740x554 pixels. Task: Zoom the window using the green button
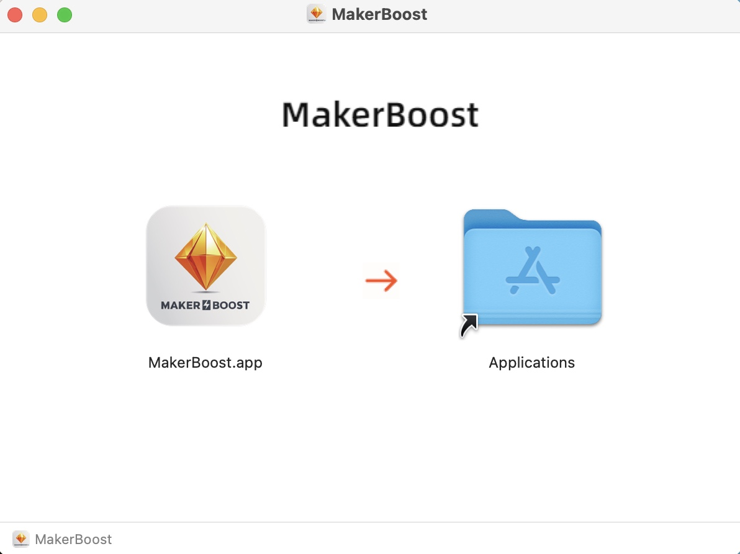coord(65,15)
